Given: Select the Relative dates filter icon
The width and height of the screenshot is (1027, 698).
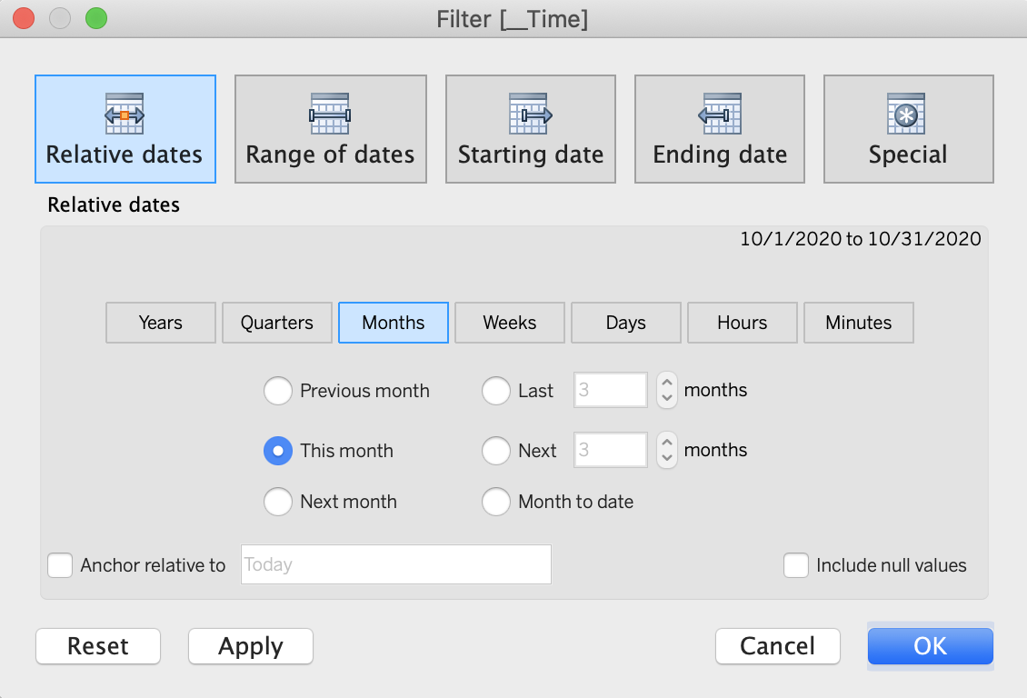Looking at the screenshot, I should coord(125,114).
